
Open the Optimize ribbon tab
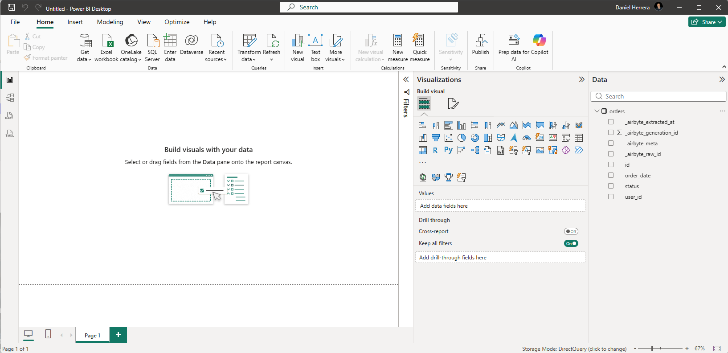click(x=177, y=22)
